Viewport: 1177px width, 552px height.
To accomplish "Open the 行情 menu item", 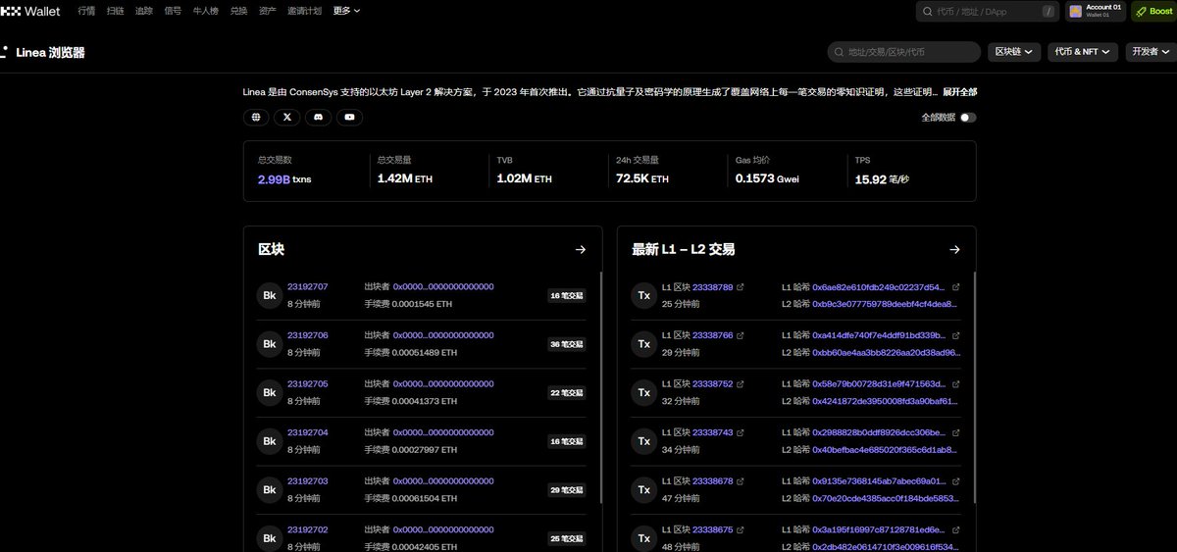I will click(87, 11).
